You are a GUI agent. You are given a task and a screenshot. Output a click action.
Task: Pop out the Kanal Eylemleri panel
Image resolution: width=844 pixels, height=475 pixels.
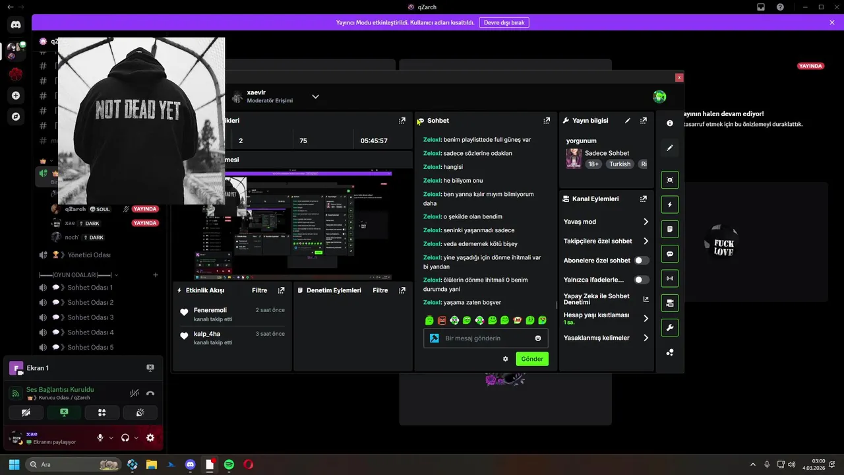click(644, 199)
